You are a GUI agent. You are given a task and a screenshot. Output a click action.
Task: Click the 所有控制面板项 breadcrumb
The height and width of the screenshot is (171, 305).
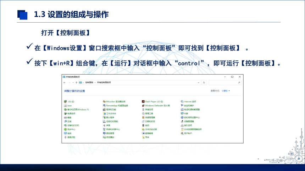coord(104,83)
